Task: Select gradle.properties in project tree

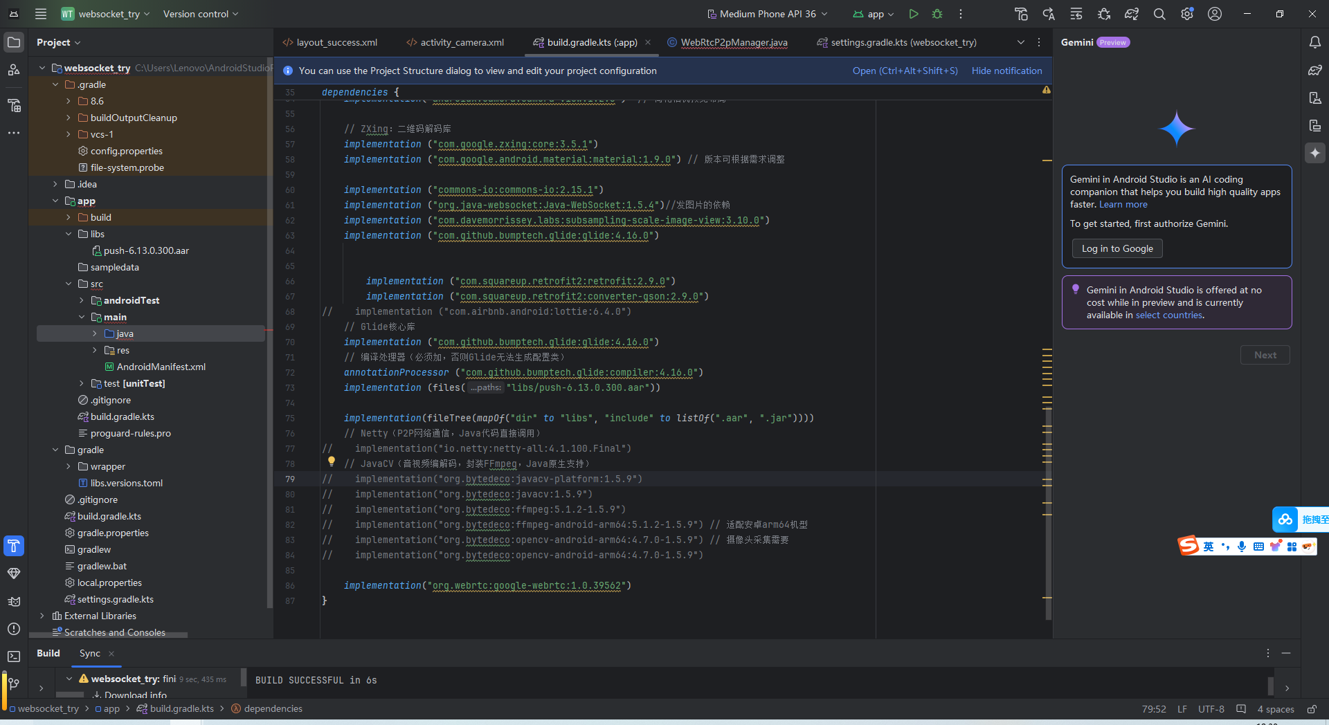Action: (x=113, y=533)
